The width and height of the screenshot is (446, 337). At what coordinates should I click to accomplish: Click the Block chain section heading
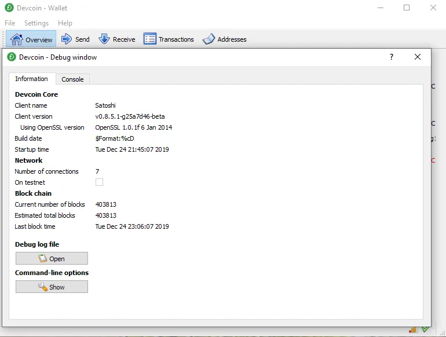tap(33, 193)
